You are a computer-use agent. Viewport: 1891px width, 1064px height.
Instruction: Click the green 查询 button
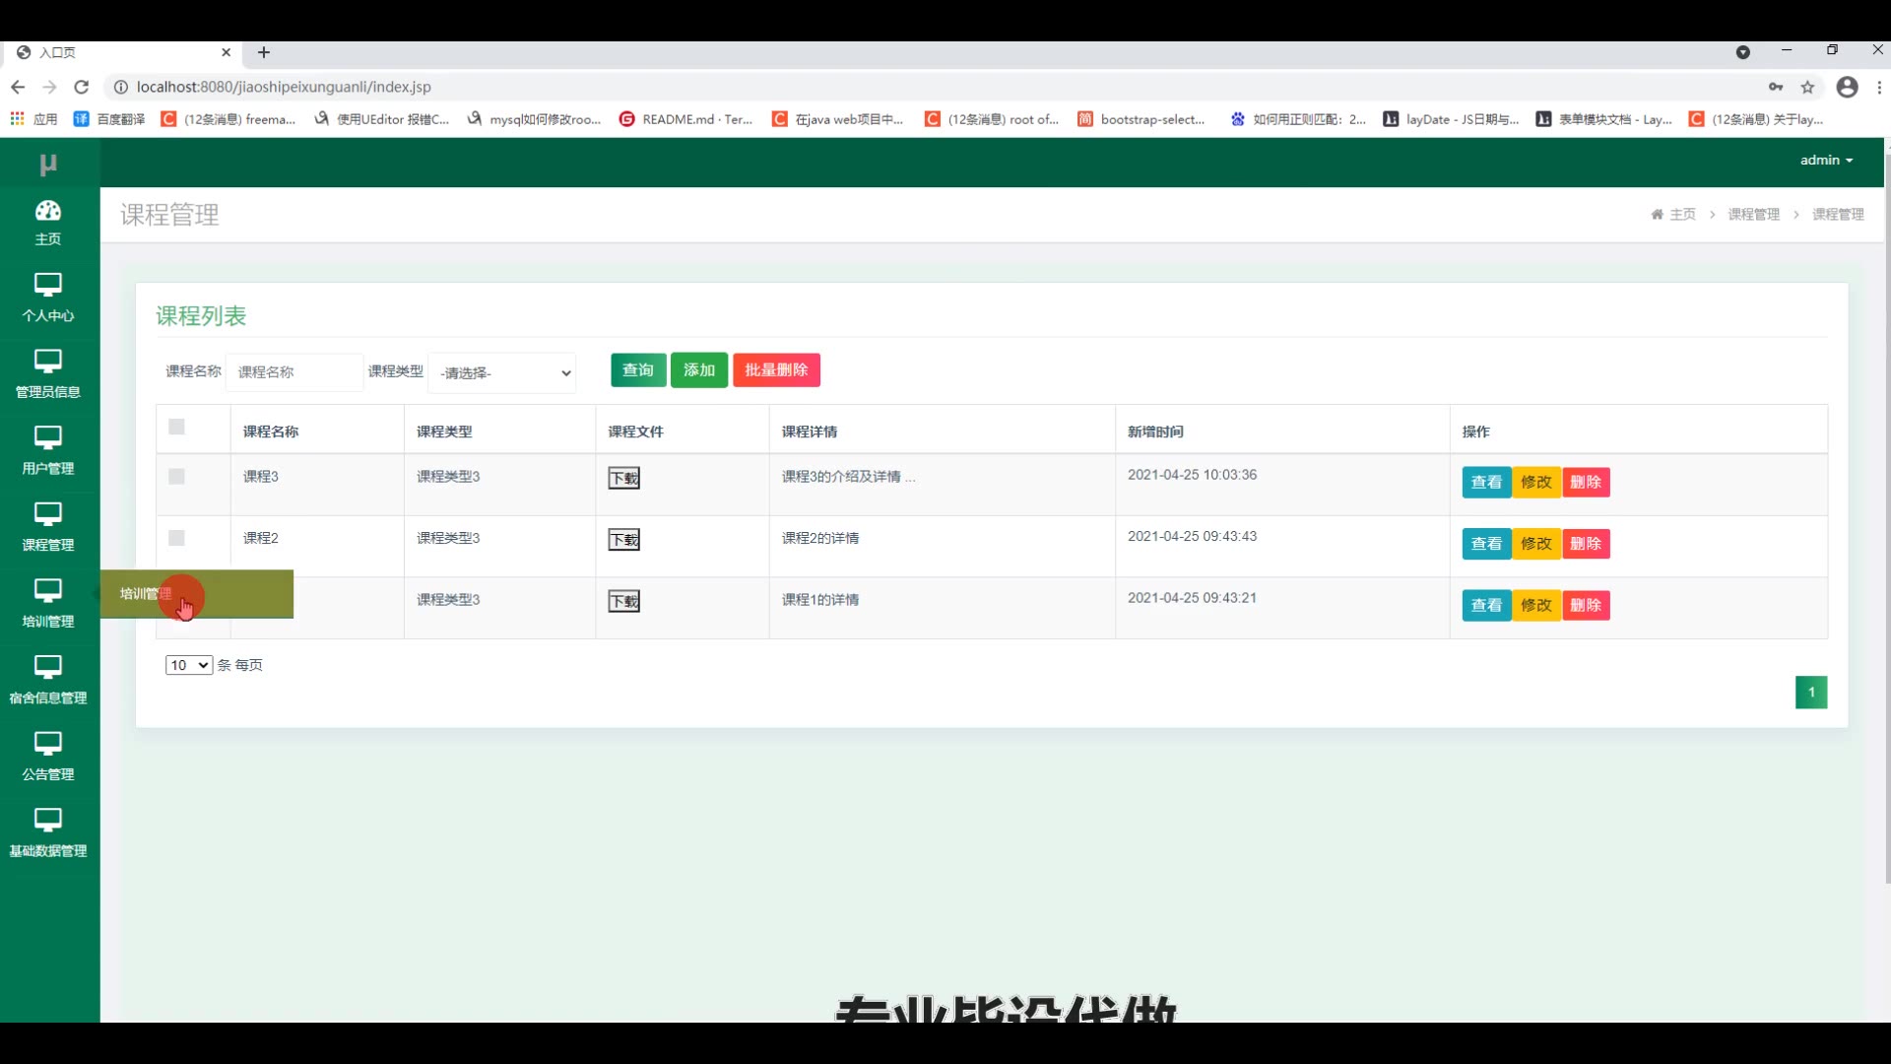tap(637, 370)
